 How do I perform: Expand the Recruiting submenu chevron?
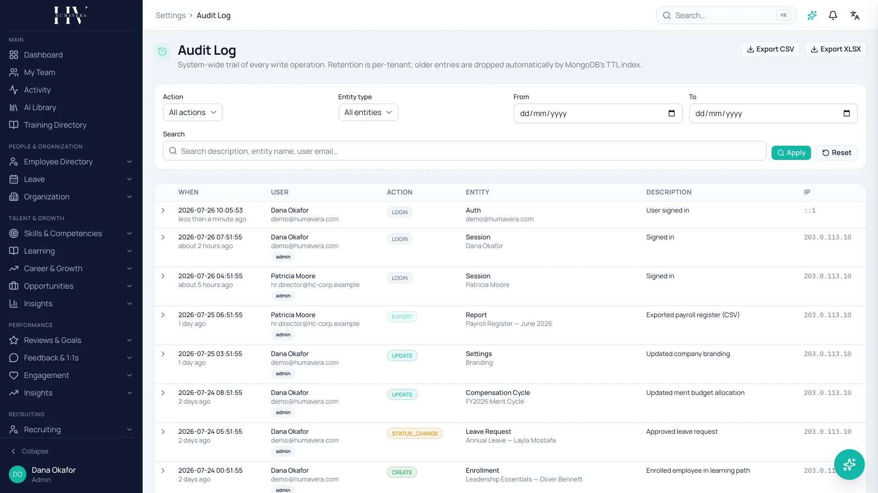[130, 429]
